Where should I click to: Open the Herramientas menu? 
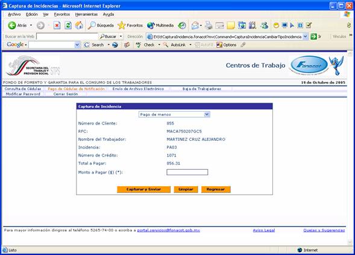[86, 15]
